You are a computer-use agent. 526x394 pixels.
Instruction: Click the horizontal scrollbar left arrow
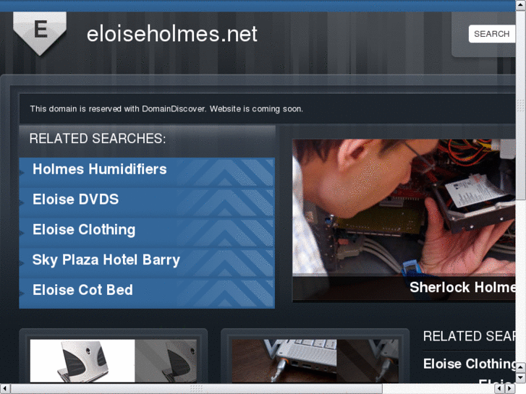click(x=4, y=389)
